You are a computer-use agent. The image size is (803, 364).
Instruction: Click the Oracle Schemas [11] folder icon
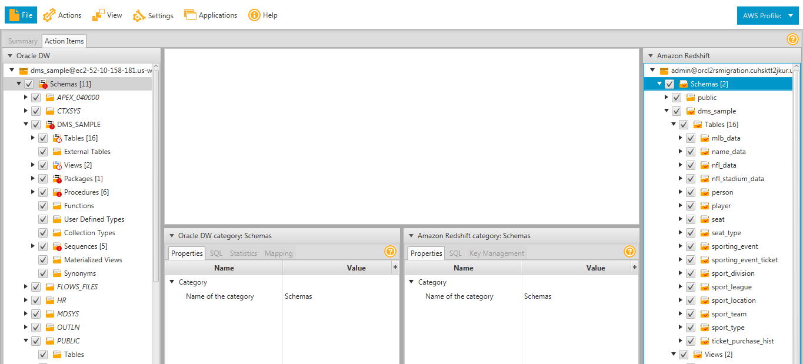coord(43,84)
